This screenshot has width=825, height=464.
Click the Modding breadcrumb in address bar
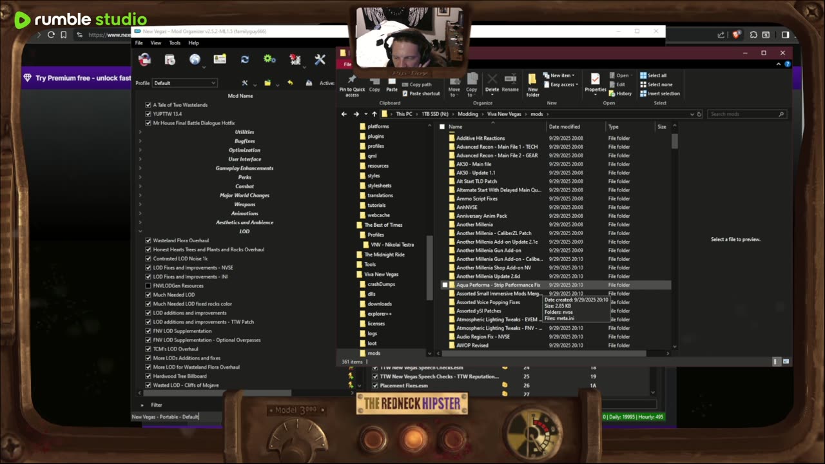click(x=468, y=114)
